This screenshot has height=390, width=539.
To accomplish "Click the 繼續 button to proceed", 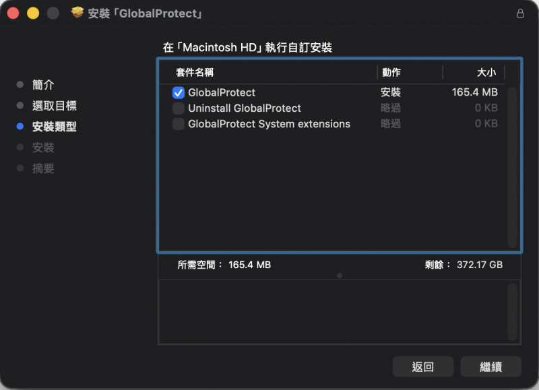I will click(490, 366).
